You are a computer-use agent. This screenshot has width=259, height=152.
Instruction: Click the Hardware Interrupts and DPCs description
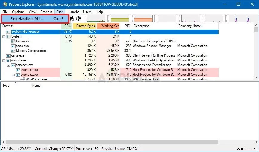(154, 41)
